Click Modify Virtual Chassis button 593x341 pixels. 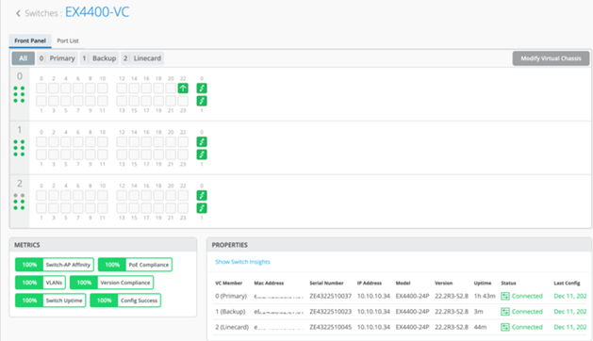(551, 58)
